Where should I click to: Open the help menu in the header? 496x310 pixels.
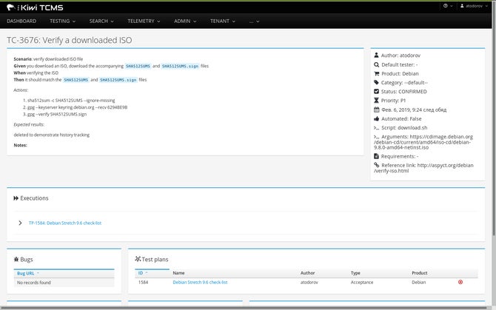448,6
